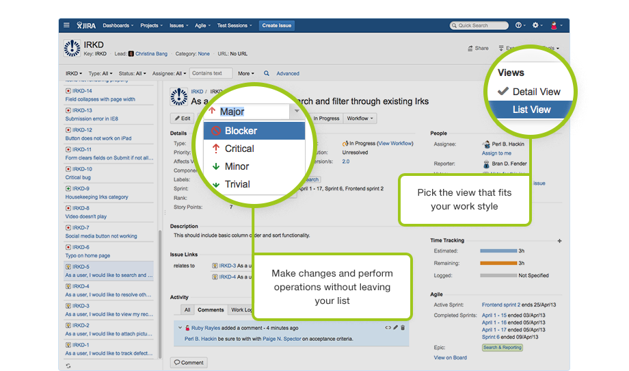The height and width of the screenshot is (371, 629).
Task: Click Perl B. Hackin assignee avatar
Action: coord(486,144)
